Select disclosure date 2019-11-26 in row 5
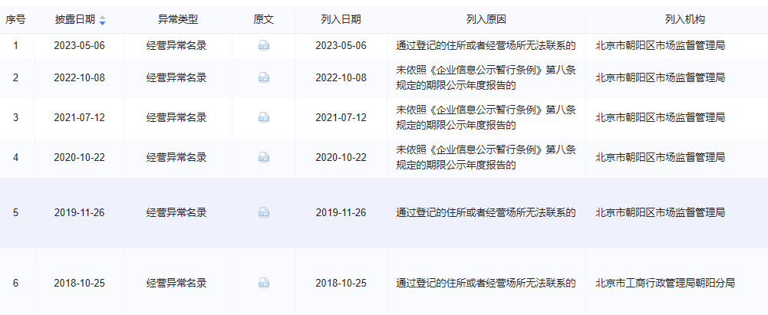 point(79,213)
